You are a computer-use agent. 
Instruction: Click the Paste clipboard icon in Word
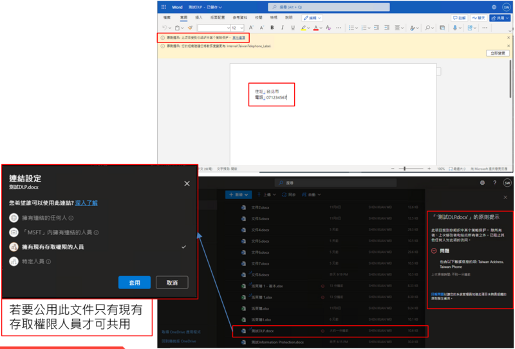pos(178,28)
